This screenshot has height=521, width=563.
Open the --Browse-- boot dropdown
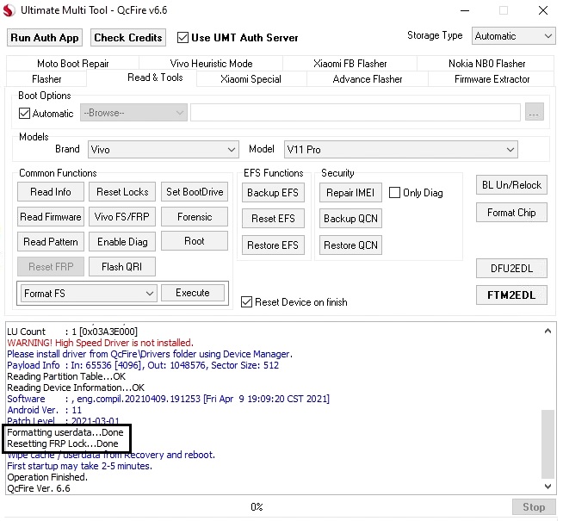pyautogui.click(x=133, y=113)
